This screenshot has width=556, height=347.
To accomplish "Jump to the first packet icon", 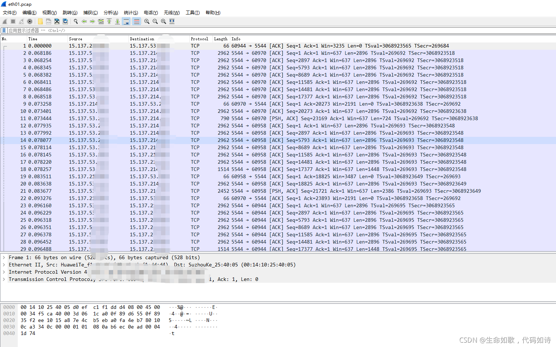I will [x=109, y=21].
